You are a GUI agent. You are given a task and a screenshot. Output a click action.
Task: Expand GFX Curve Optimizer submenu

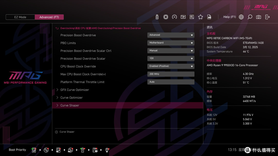(x=128, y=90)
